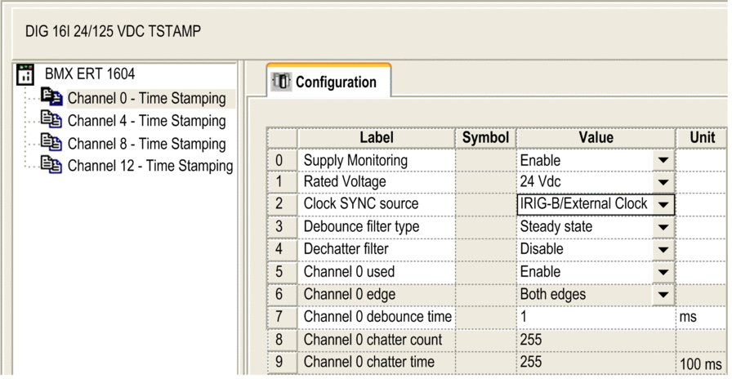Click the Configuration tab icon
This screenshot has height=379, width=732.
coord(283,82)
